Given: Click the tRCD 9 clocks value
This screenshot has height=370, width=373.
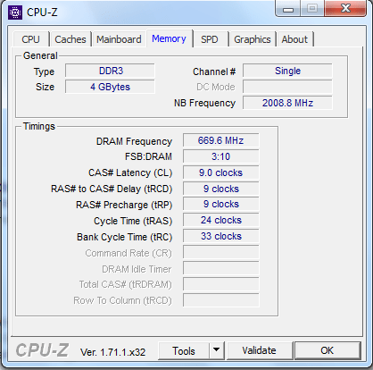Looking at the screenshot, I should tap(220, 189).
